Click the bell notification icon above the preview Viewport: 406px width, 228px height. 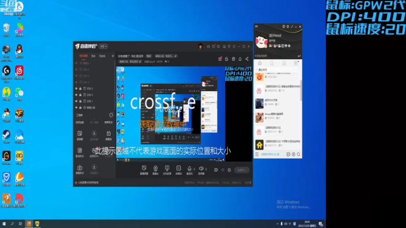point(240,59)
